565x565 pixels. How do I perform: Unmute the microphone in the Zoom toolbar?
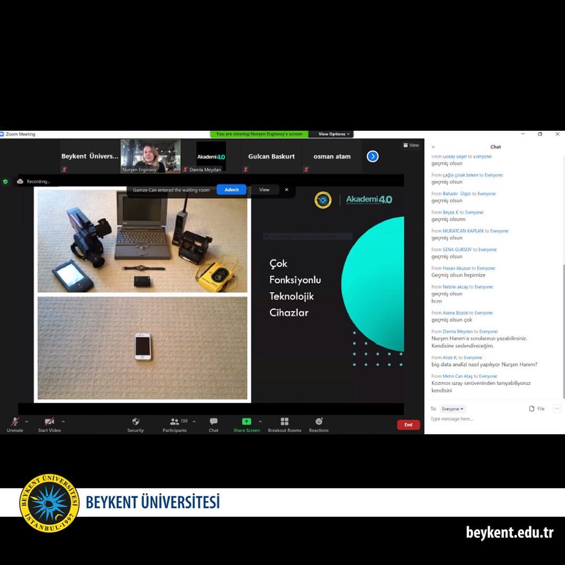point(15,424)
